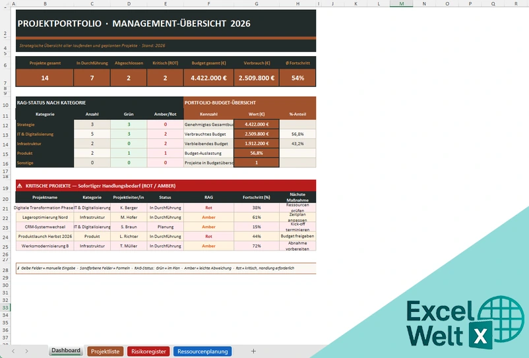Select row 33 header
The image size is (529, 358).
pos(5,307)
